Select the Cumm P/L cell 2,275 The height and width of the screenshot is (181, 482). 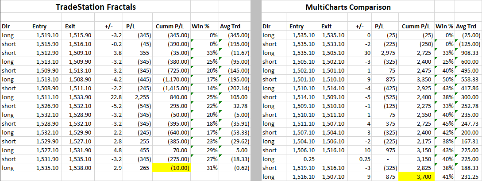pos(416,106)
